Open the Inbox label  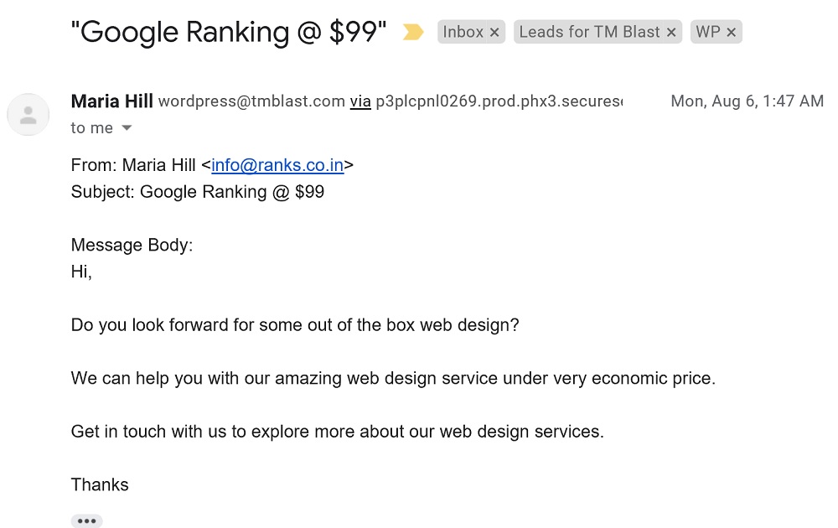click(463, 32)
